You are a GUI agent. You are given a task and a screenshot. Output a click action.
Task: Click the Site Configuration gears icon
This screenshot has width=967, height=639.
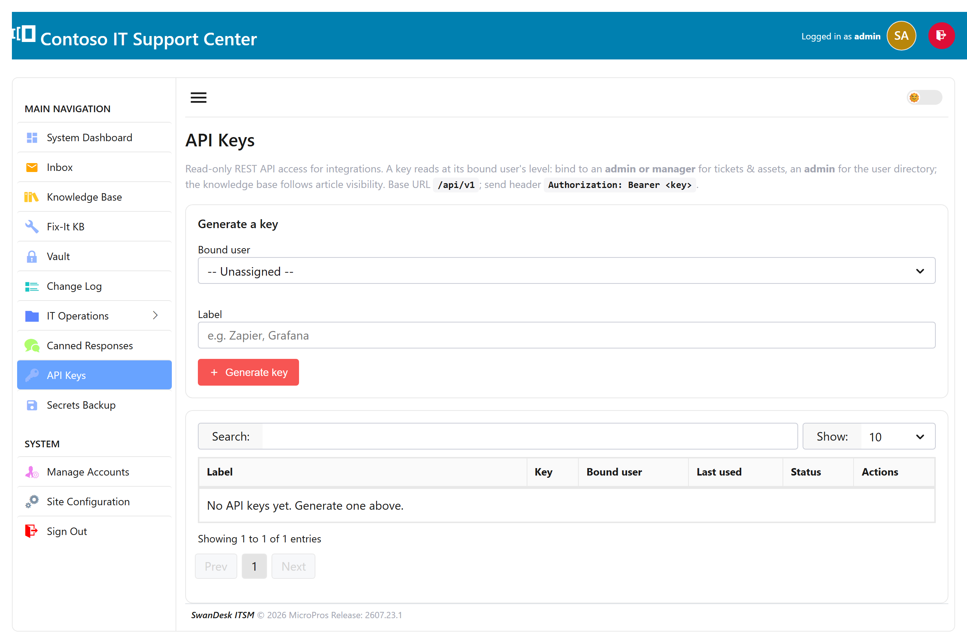coord(32,502)
